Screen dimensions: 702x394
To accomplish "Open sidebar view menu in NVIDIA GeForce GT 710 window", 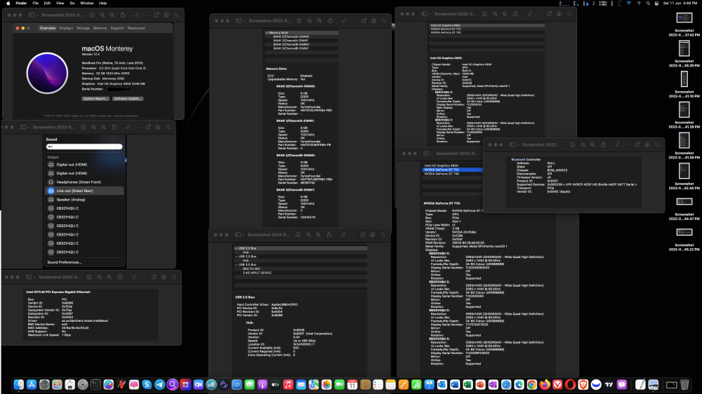I will 428,154.
